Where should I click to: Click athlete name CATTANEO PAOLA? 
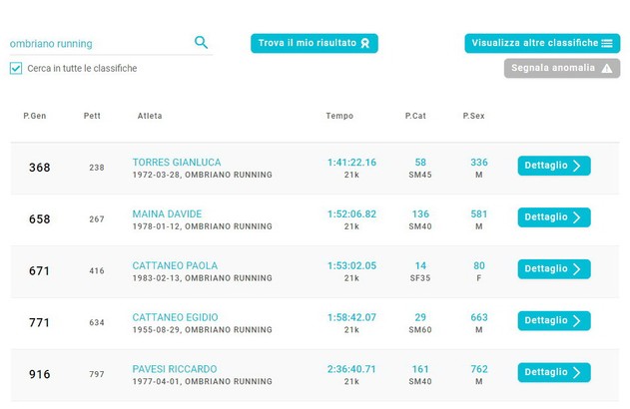point(175,265)
